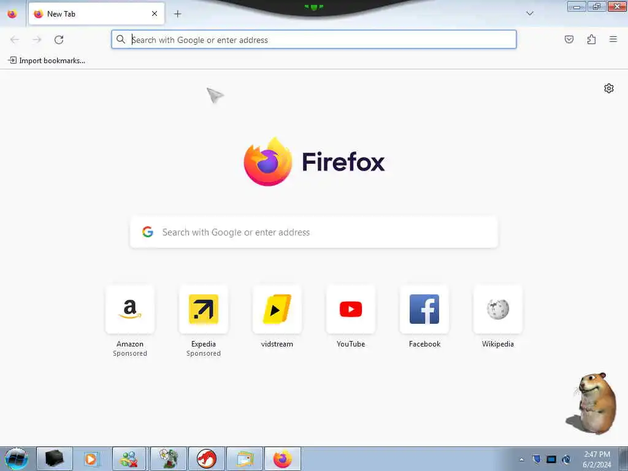Open the Wikipedia shortcut tile
The width and height of the screenshot is (628, 471).
click(x=498, y=309)
